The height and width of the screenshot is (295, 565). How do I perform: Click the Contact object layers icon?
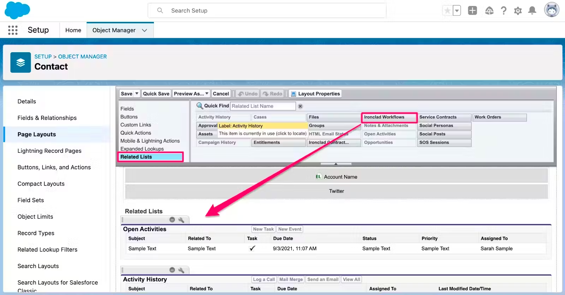click(x=20, y=62)
